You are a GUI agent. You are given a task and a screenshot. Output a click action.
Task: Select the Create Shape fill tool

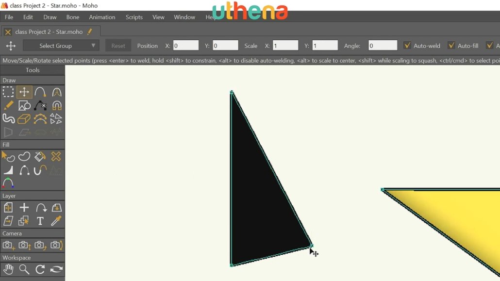click(x=24, y=157)
